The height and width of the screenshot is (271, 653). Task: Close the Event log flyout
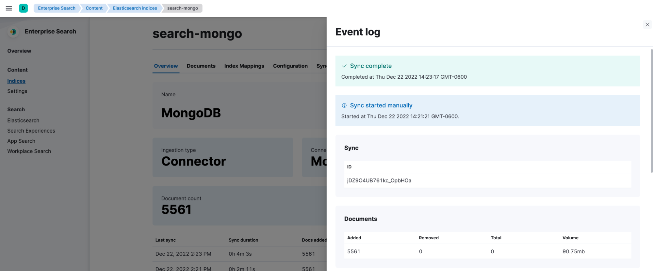(x=647, y=24)
